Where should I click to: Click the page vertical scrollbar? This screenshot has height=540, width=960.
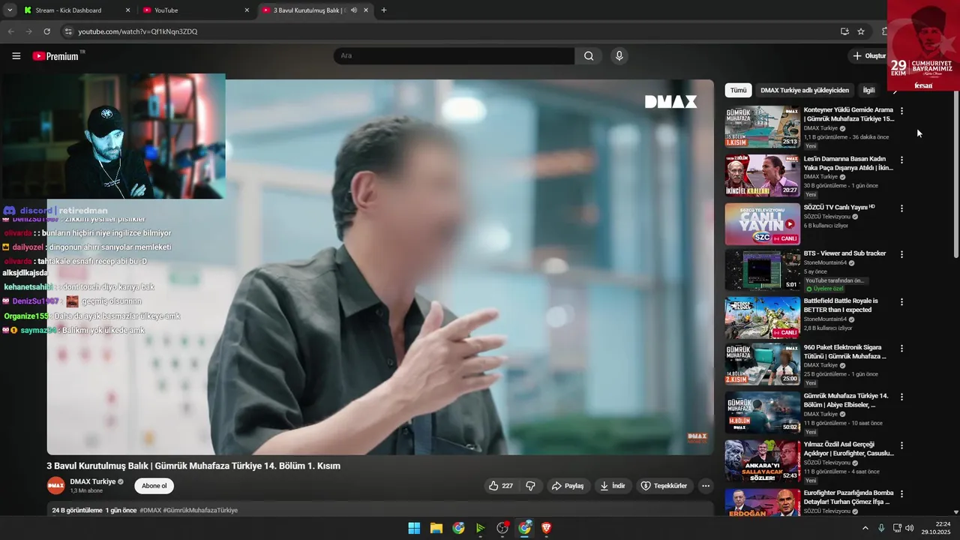point(955,172)
